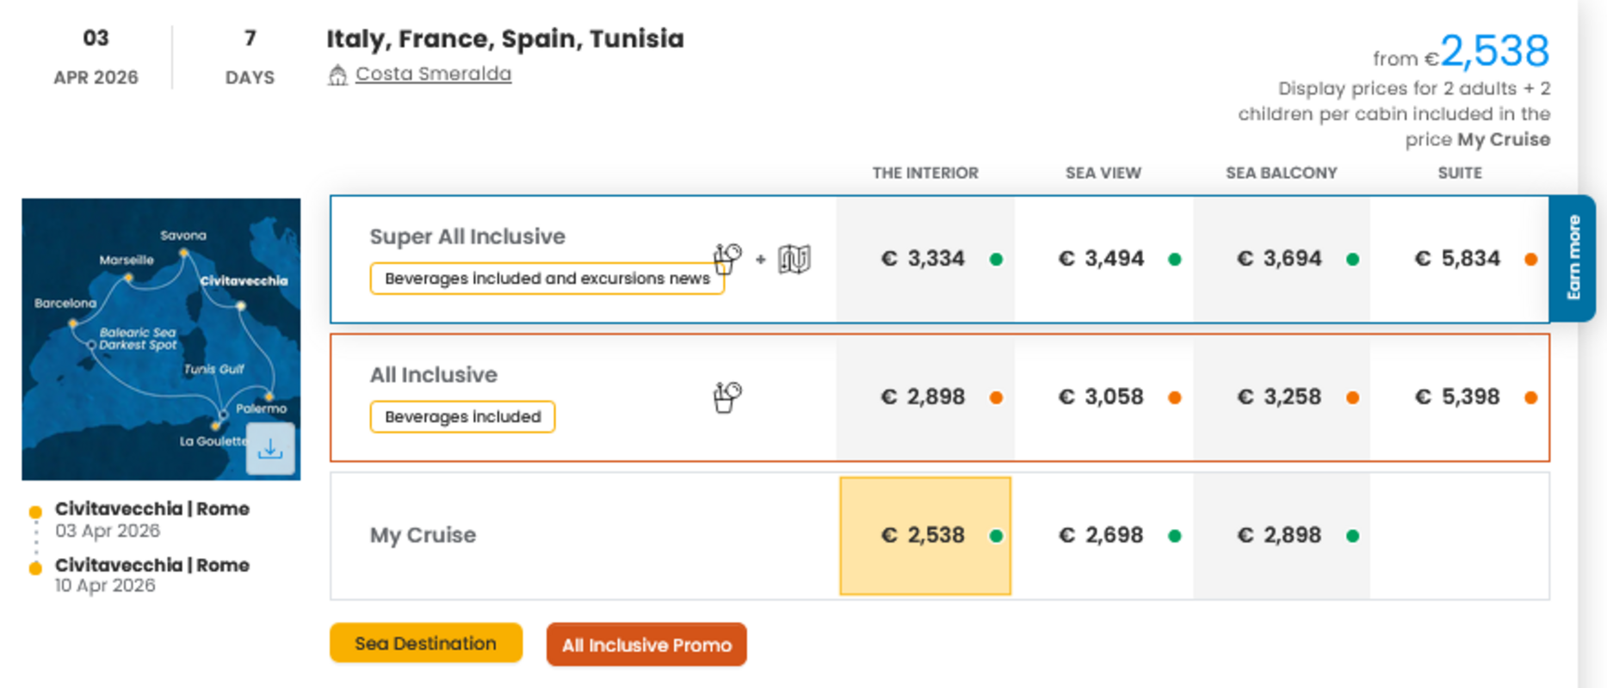Click the ship icon beside Costa Smeralda
1607x688 pixels.
point(337,76)
